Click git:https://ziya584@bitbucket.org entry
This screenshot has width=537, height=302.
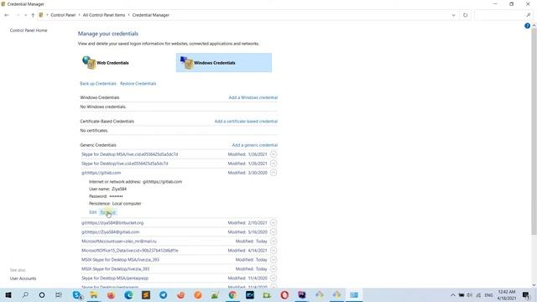tap(112, 223)
